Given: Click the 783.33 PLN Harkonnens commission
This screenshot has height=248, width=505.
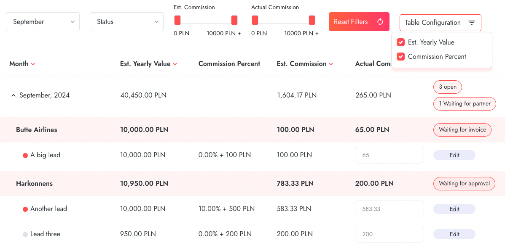Looking at the screenshot, I should pos(295,184).
